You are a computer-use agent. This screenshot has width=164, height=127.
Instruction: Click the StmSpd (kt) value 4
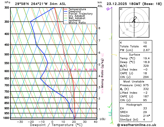point(144,120)
